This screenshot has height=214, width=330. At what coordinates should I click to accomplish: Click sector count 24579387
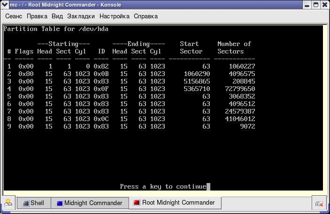pos(240,111)
